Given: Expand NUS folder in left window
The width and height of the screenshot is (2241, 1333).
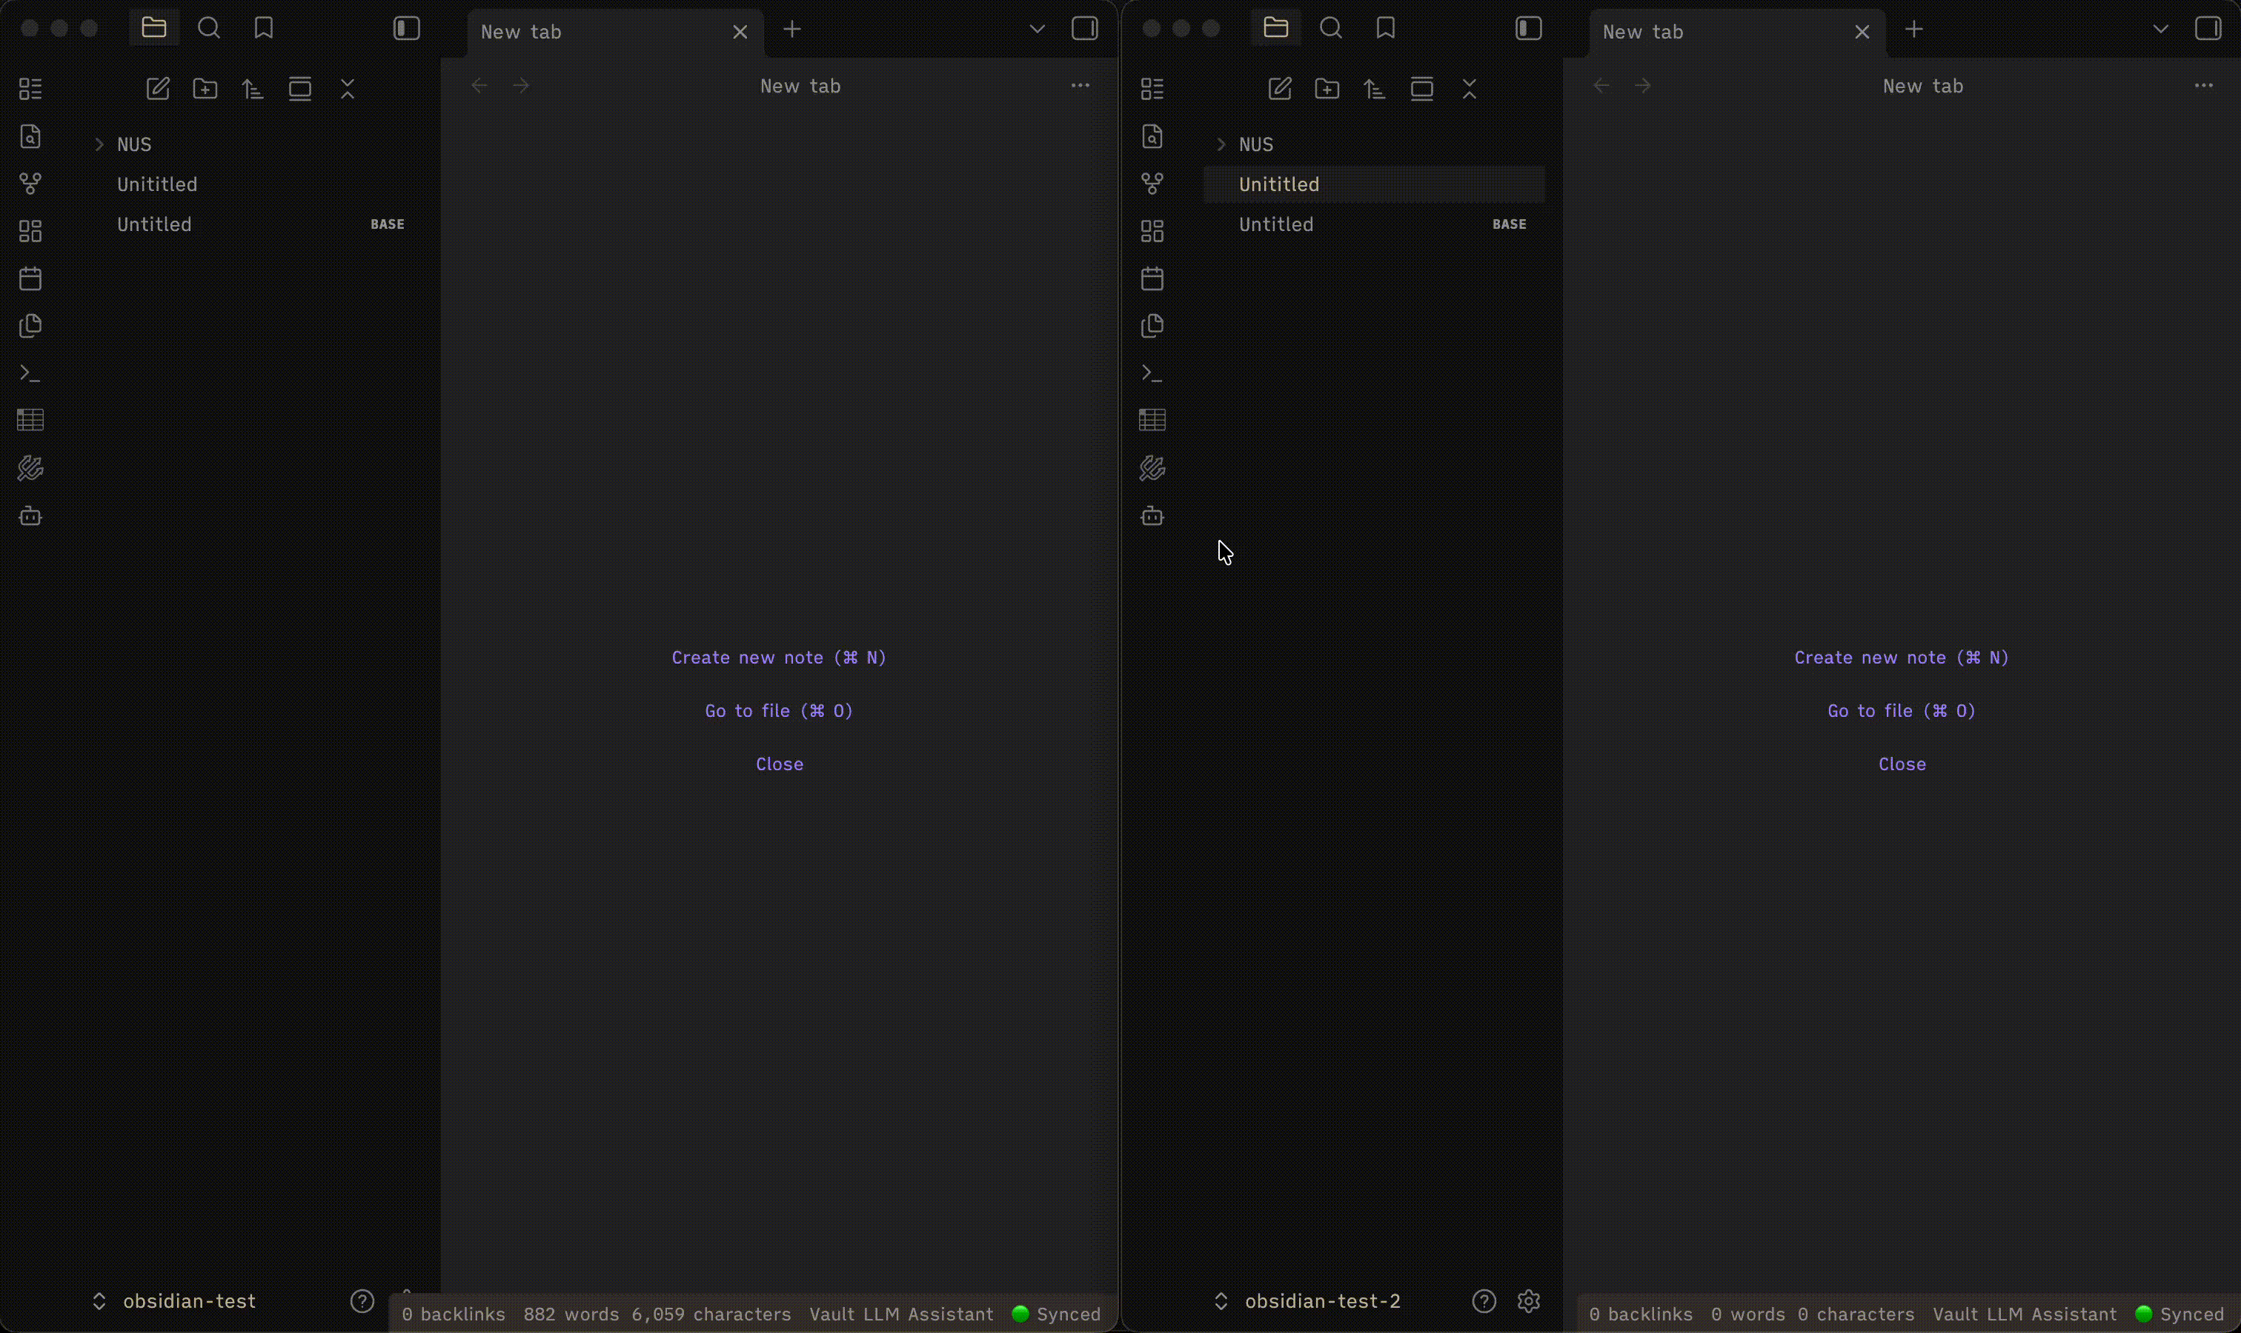Looking at the screenshot, I should (134, 144).
